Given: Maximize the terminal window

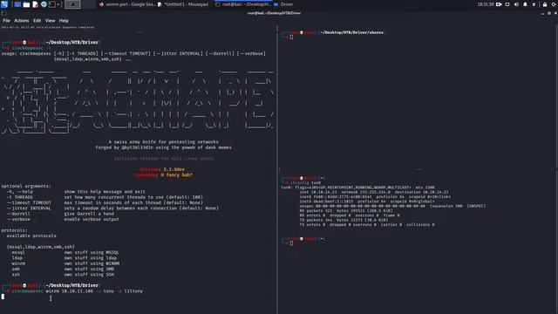Looking at the screenshot, I should [549, 13].
